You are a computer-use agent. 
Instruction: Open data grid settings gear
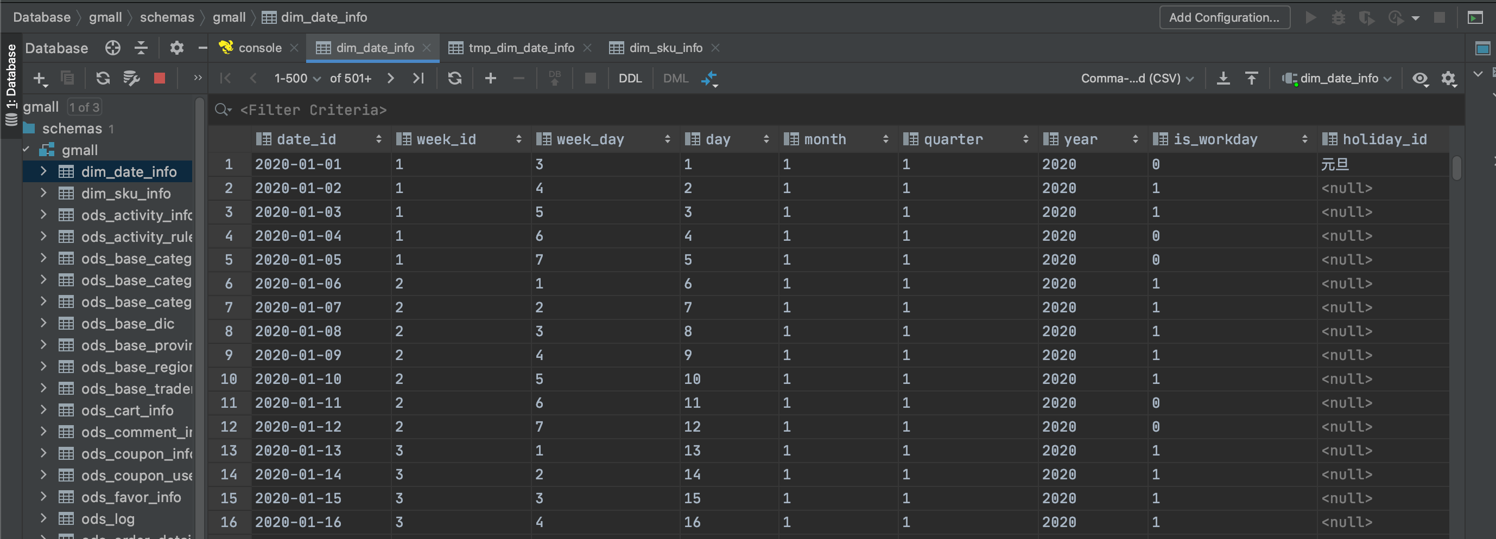pos(1448,78)
